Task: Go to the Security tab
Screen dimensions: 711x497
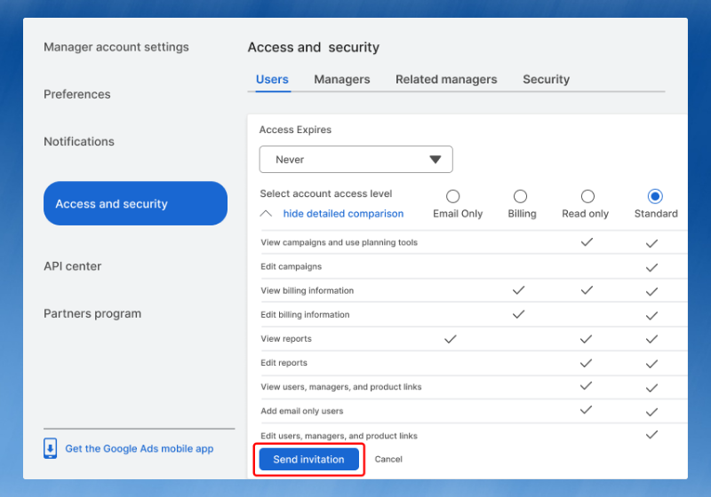Action: (546, 80)
